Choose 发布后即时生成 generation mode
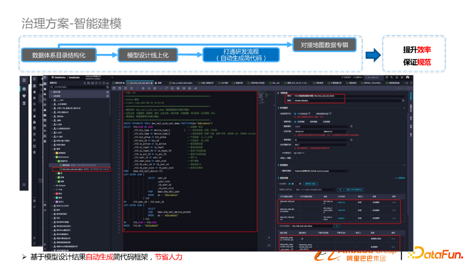The height and width of the screenshot is (266, 473). (314, 114)
